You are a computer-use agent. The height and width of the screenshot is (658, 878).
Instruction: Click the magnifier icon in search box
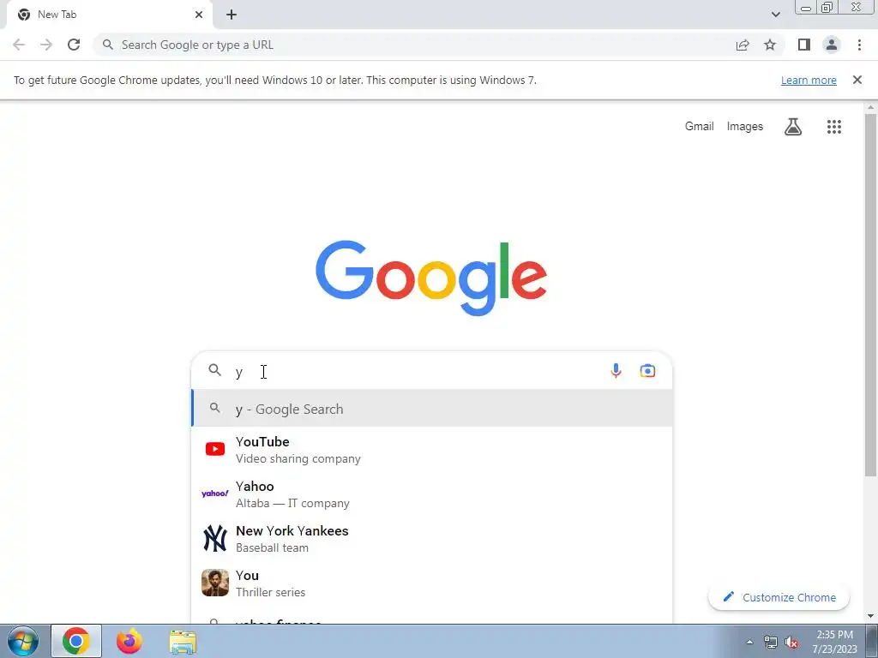click(215, 370)
